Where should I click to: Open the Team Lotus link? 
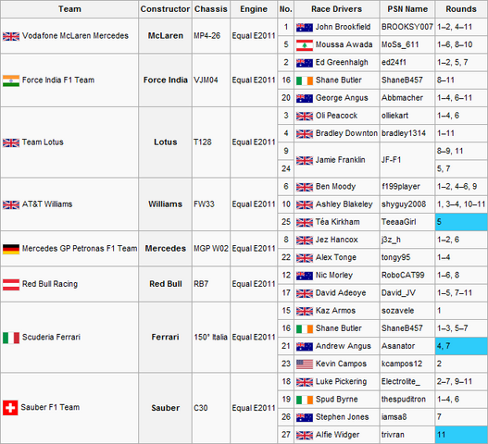pyautogui.click(x=43, y=142)
